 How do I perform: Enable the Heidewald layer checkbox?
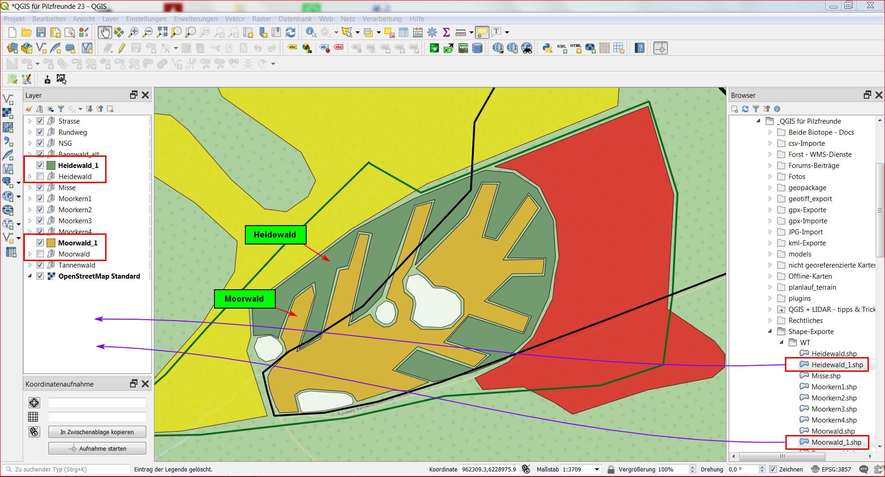(40, 177)
